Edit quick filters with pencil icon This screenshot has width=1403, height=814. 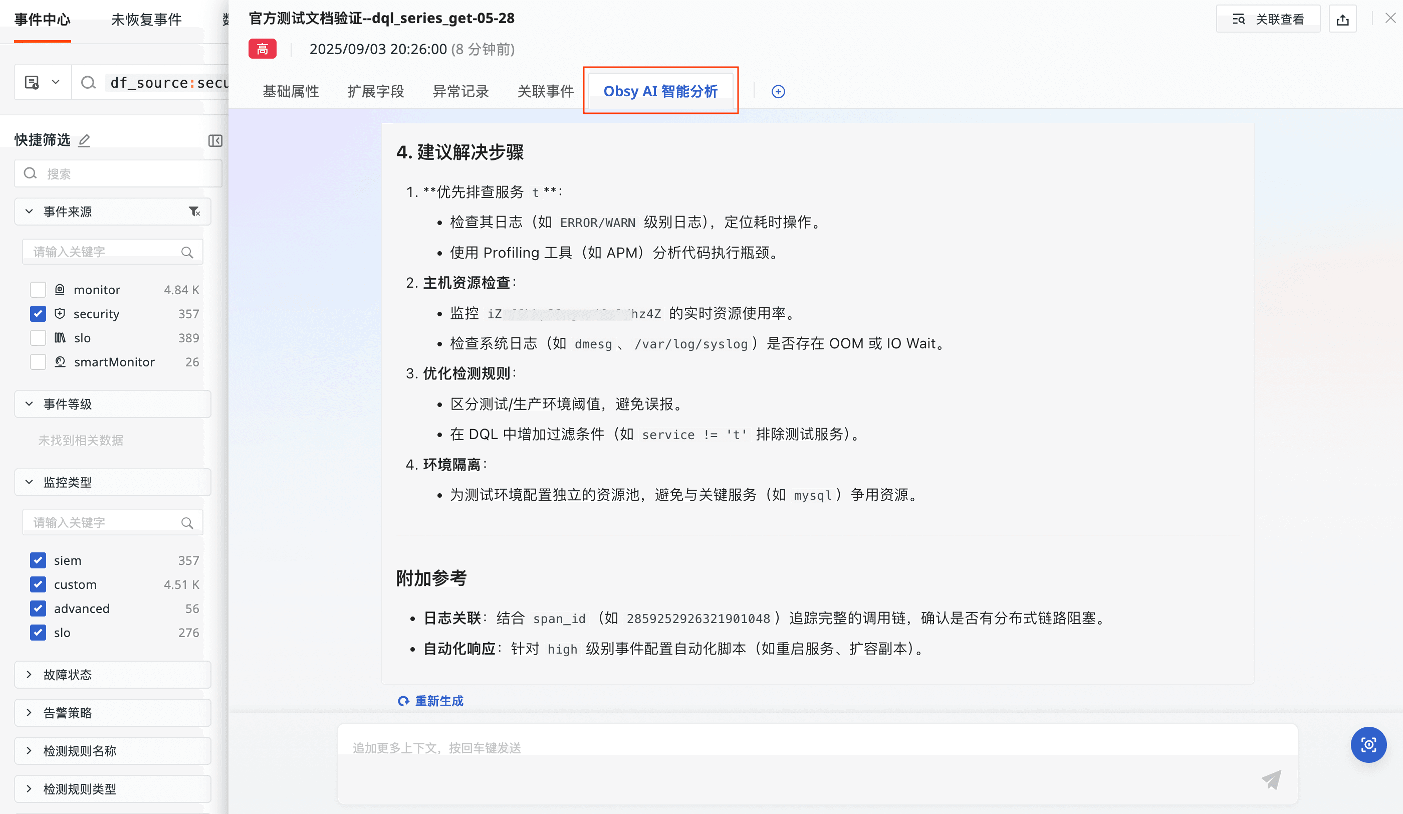(84, 140)
